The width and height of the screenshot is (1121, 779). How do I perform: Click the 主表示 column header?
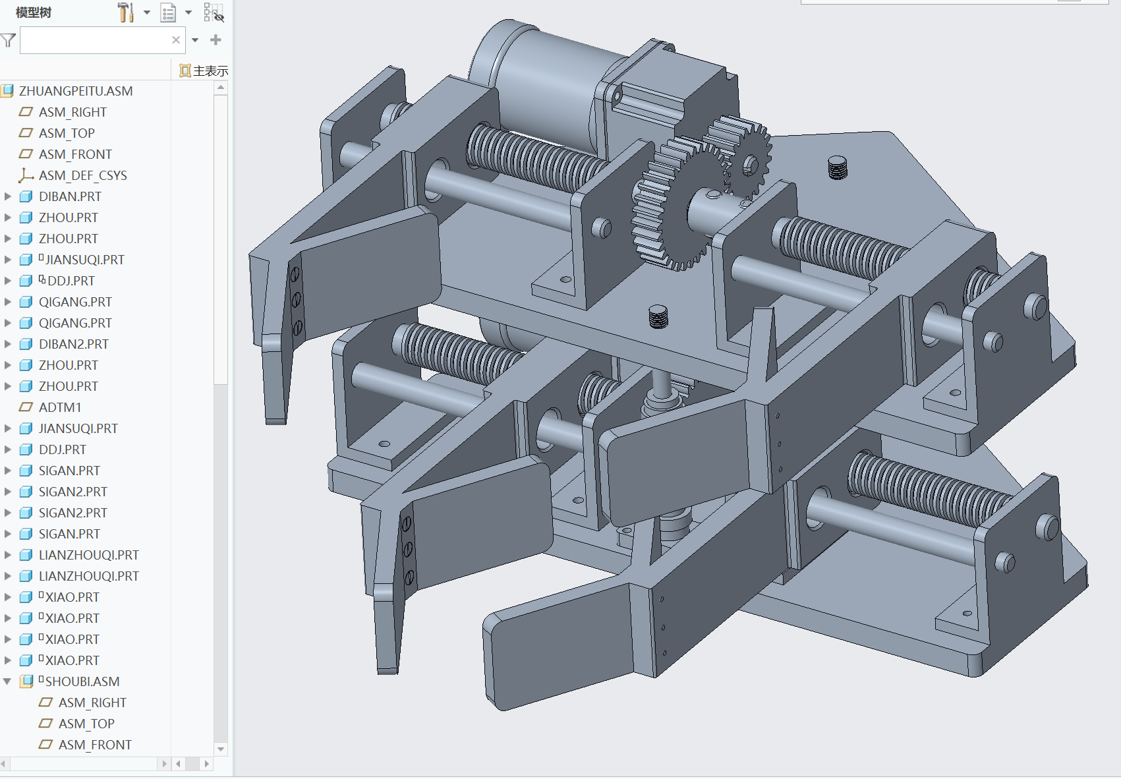click(x=204, y=71)
